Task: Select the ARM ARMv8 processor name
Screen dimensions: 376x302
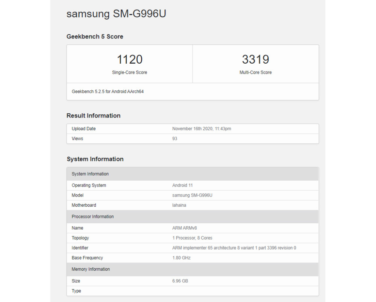Action: [x=185, y=228]
